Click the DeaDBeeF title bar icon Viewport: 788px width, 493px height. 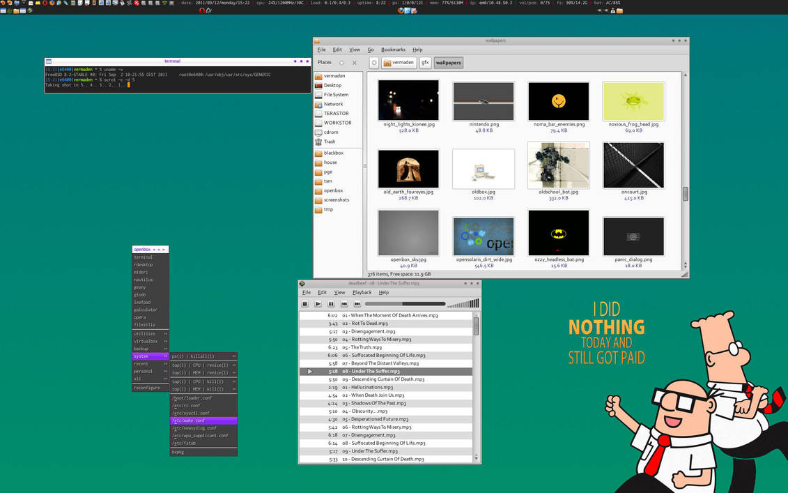click(x=302, y=284)
